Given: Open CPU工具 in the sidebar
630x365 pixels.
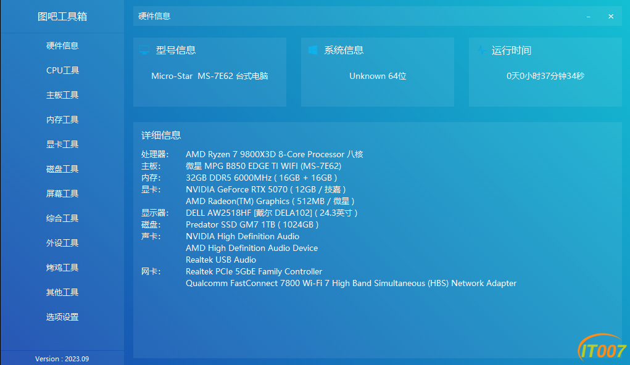Looking at the screenshot, I should coord(62,70).
